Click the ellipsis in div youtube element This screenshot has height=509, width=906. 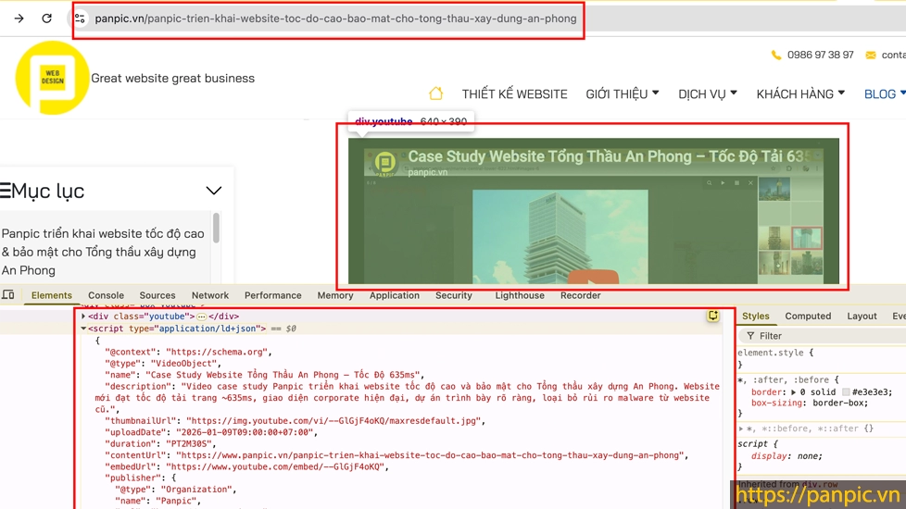click(201, 317)
